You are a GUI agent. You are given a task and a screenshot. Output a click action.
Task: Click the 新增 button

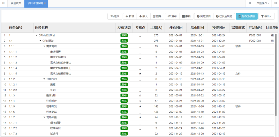[130, 16]
